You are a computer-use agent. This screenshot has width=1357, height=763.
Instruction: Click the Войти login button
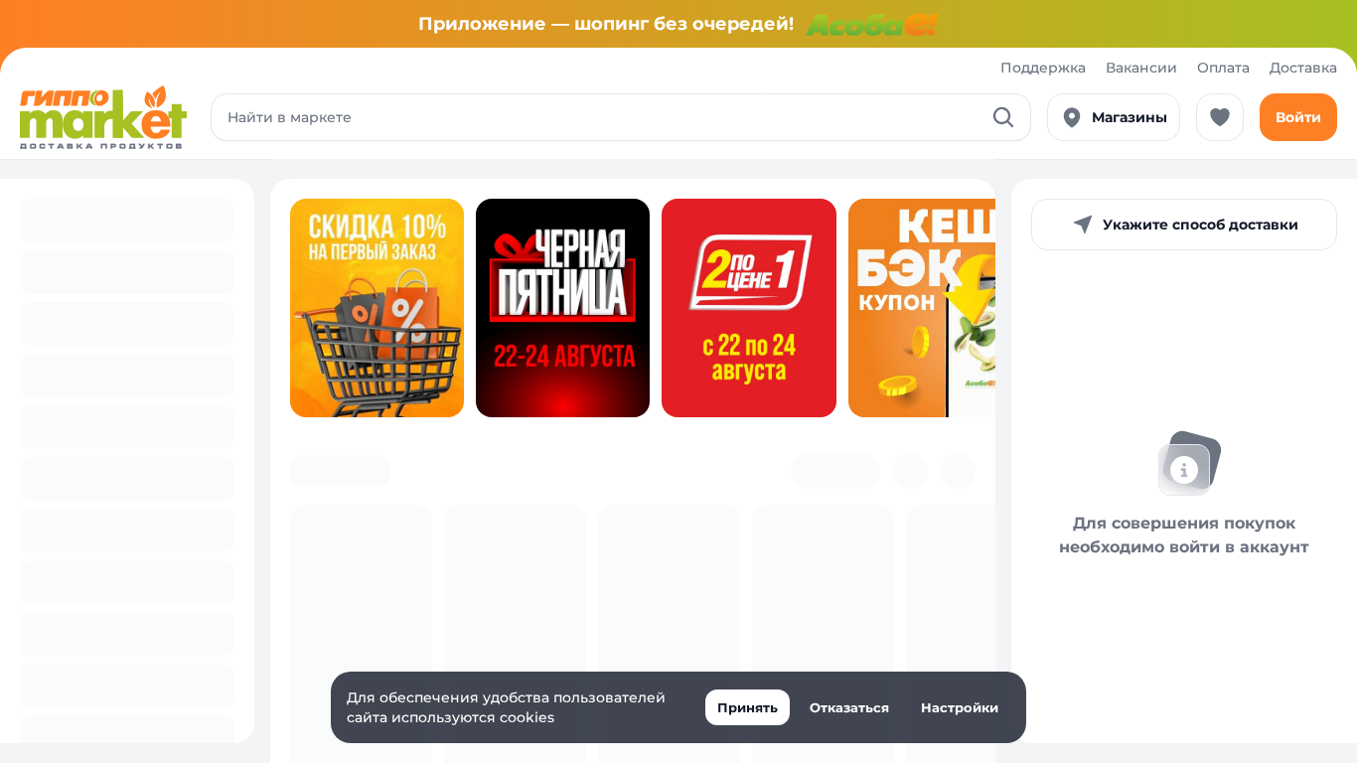pyautogui.click(x=1298, y=117)
